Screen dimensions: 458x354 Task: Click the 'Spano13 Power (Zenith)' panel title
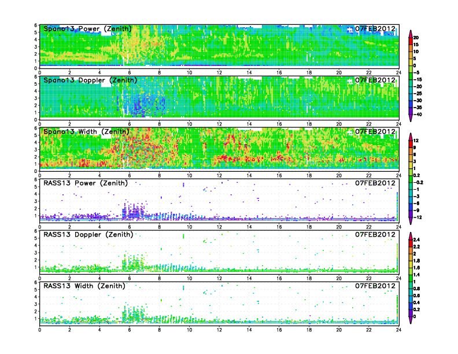[x=88, y=29]
